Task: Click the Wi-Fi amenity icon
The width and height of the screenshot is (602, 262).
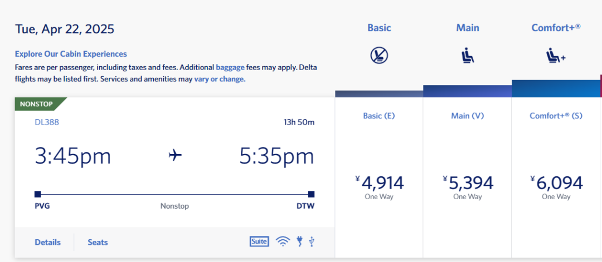Action: (x=283, y=242)
